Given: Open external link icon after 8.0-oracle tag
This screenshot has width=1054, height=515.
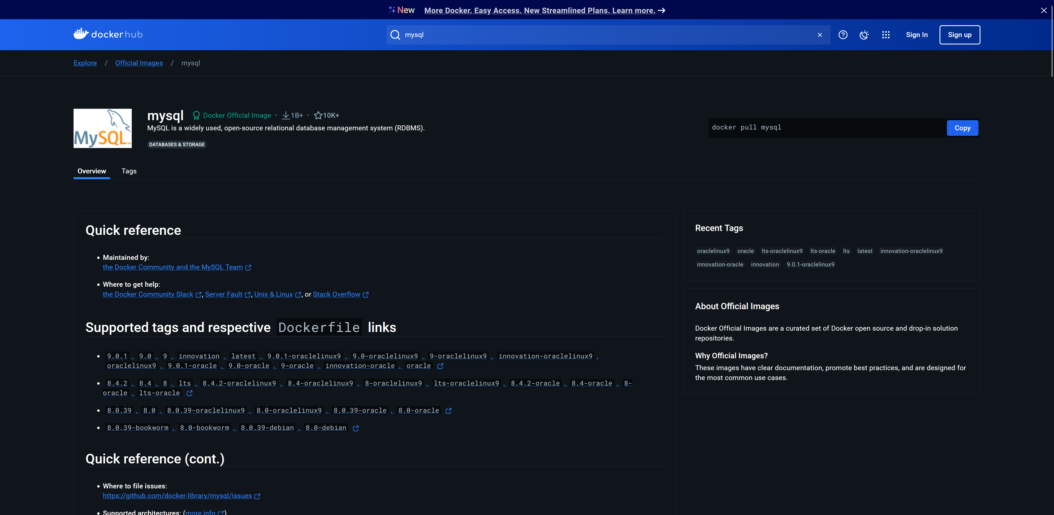Looking at the screenshot, I should [448, 411].
